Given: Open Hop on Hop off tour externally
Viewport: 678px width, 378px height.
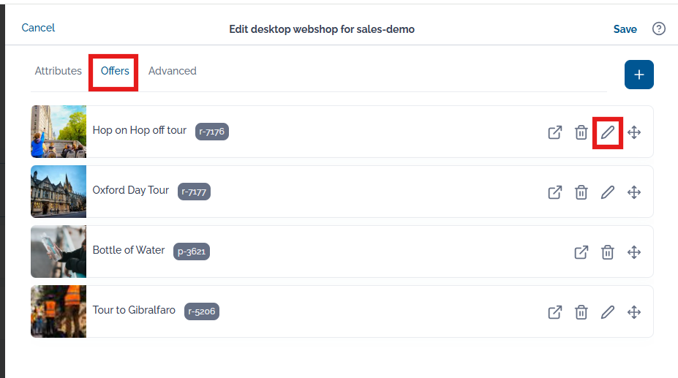Looking at the screenshot, I should point(555,132).
